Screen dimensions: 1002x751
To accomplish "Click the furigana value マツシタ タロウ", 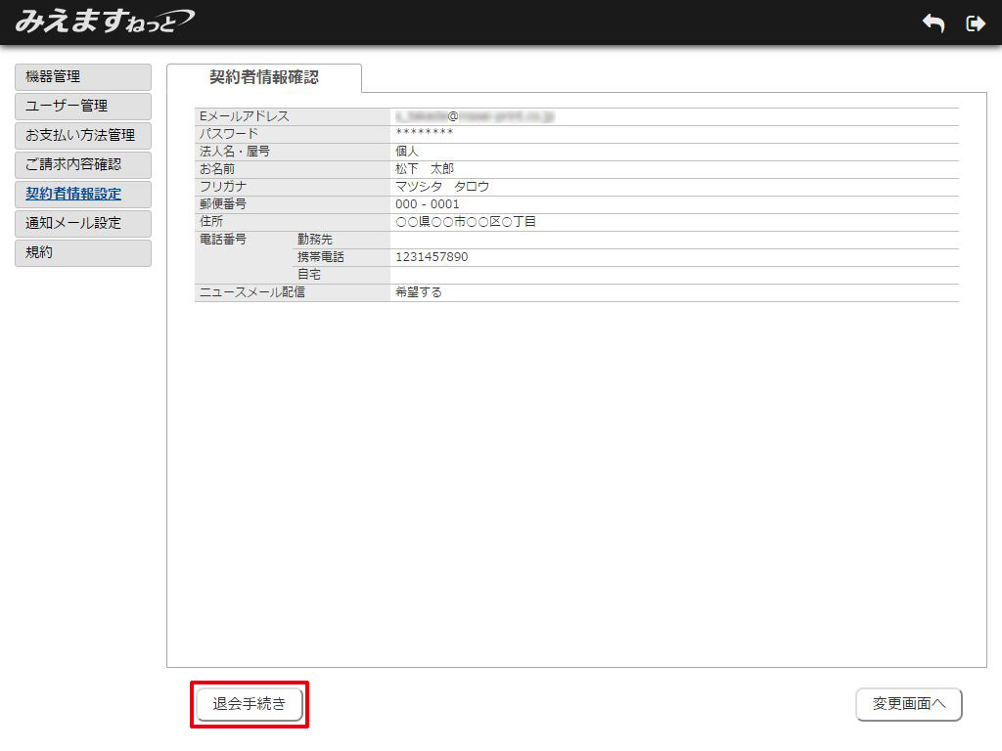I will pyautogui.click(x=442, y=187).
